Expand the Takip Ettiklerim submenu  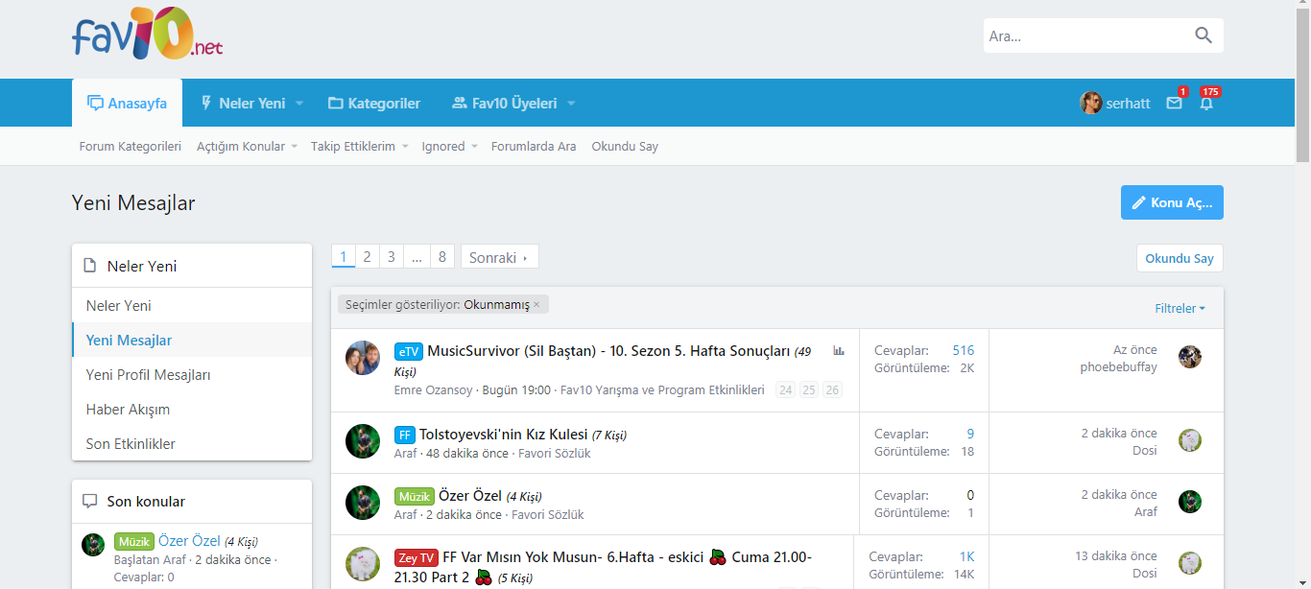click(405, 147)
